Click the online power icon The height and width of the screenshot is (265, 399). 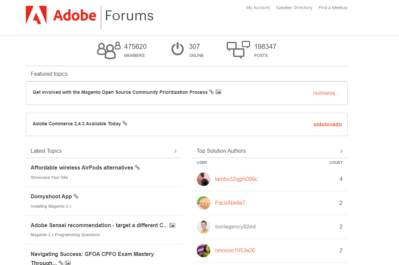click(x=177, y=49)
